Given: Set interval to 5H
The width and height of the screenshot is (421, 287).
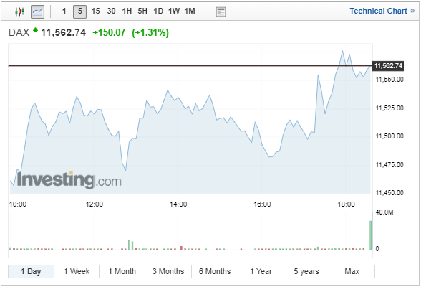Looking at the screenshot, I should 142,11.
